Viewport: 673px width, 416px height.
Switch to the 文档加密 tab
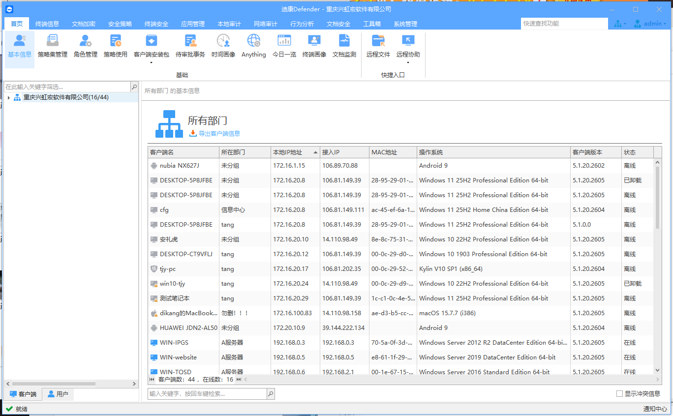[84, 24]
